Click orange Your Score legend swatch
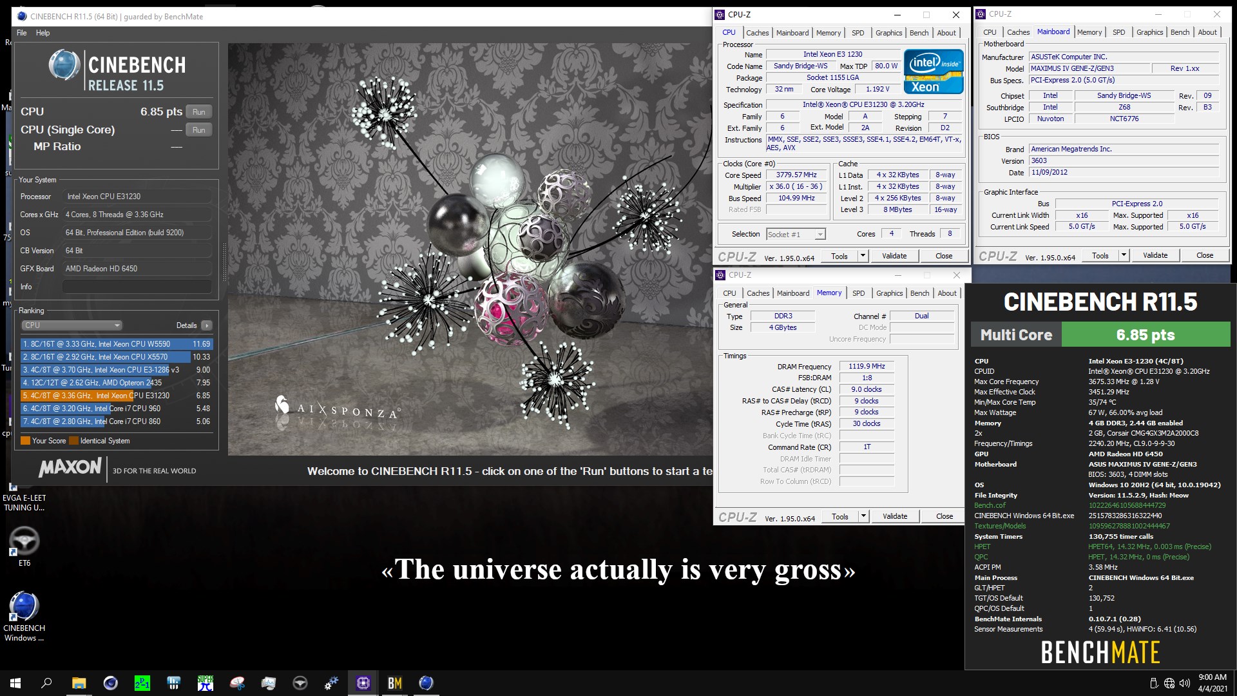 coord(25,441)
